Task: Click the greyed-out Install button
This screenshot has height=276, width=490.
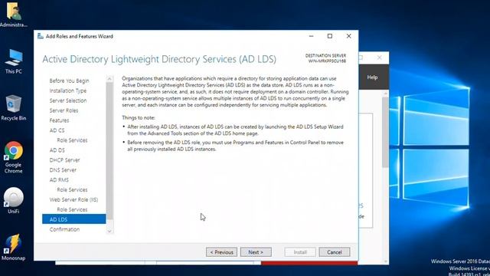Action: 300,252
